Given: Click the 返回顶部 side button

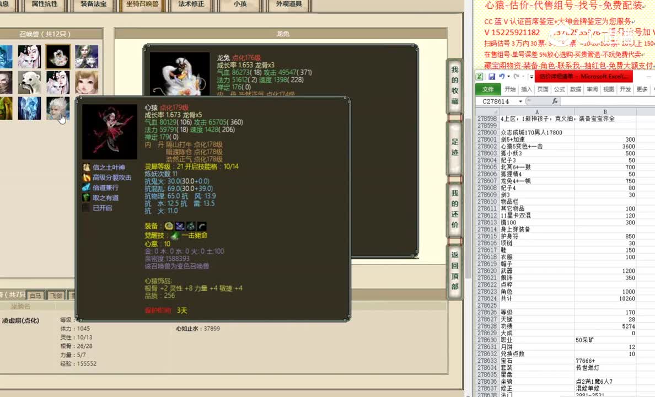Looking at the screenshot, I should (x=455, y=271).
